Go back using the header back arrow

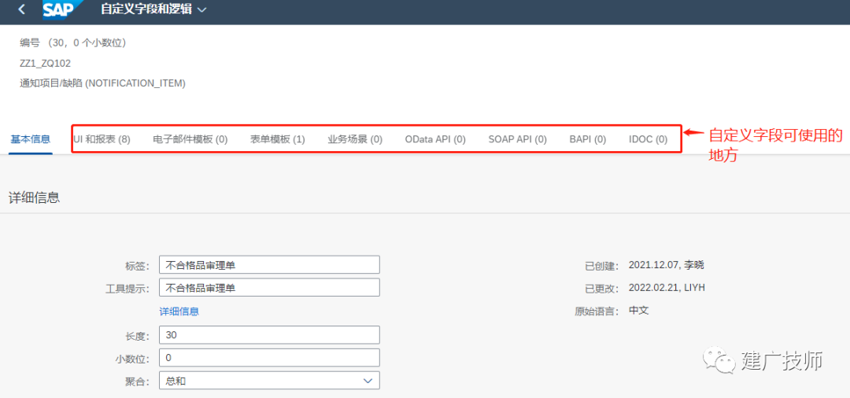[x=21, y=9]
